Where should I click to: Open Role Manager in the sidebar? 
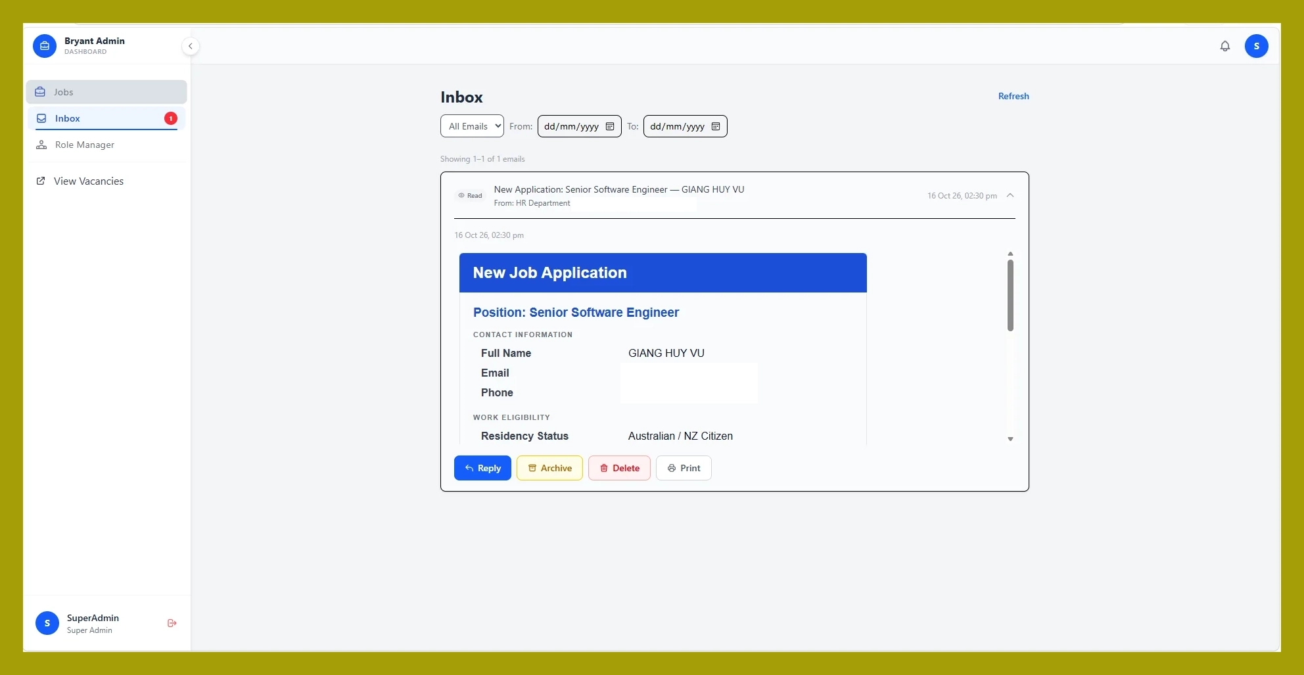(x=106, y=145)
